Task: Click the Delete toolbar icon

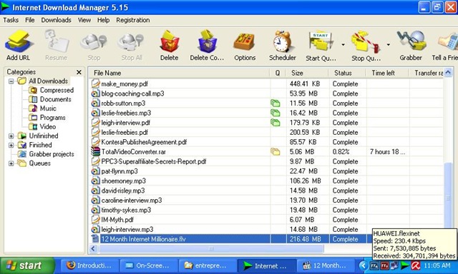Action: coord(169,42)
